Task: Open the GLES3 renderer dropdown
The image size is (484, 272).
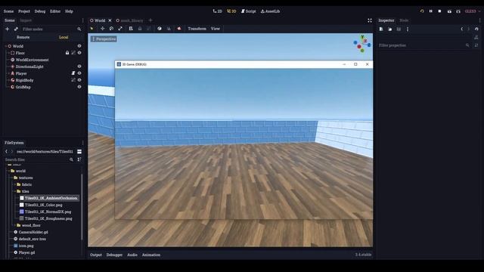Action: (473, 11)
